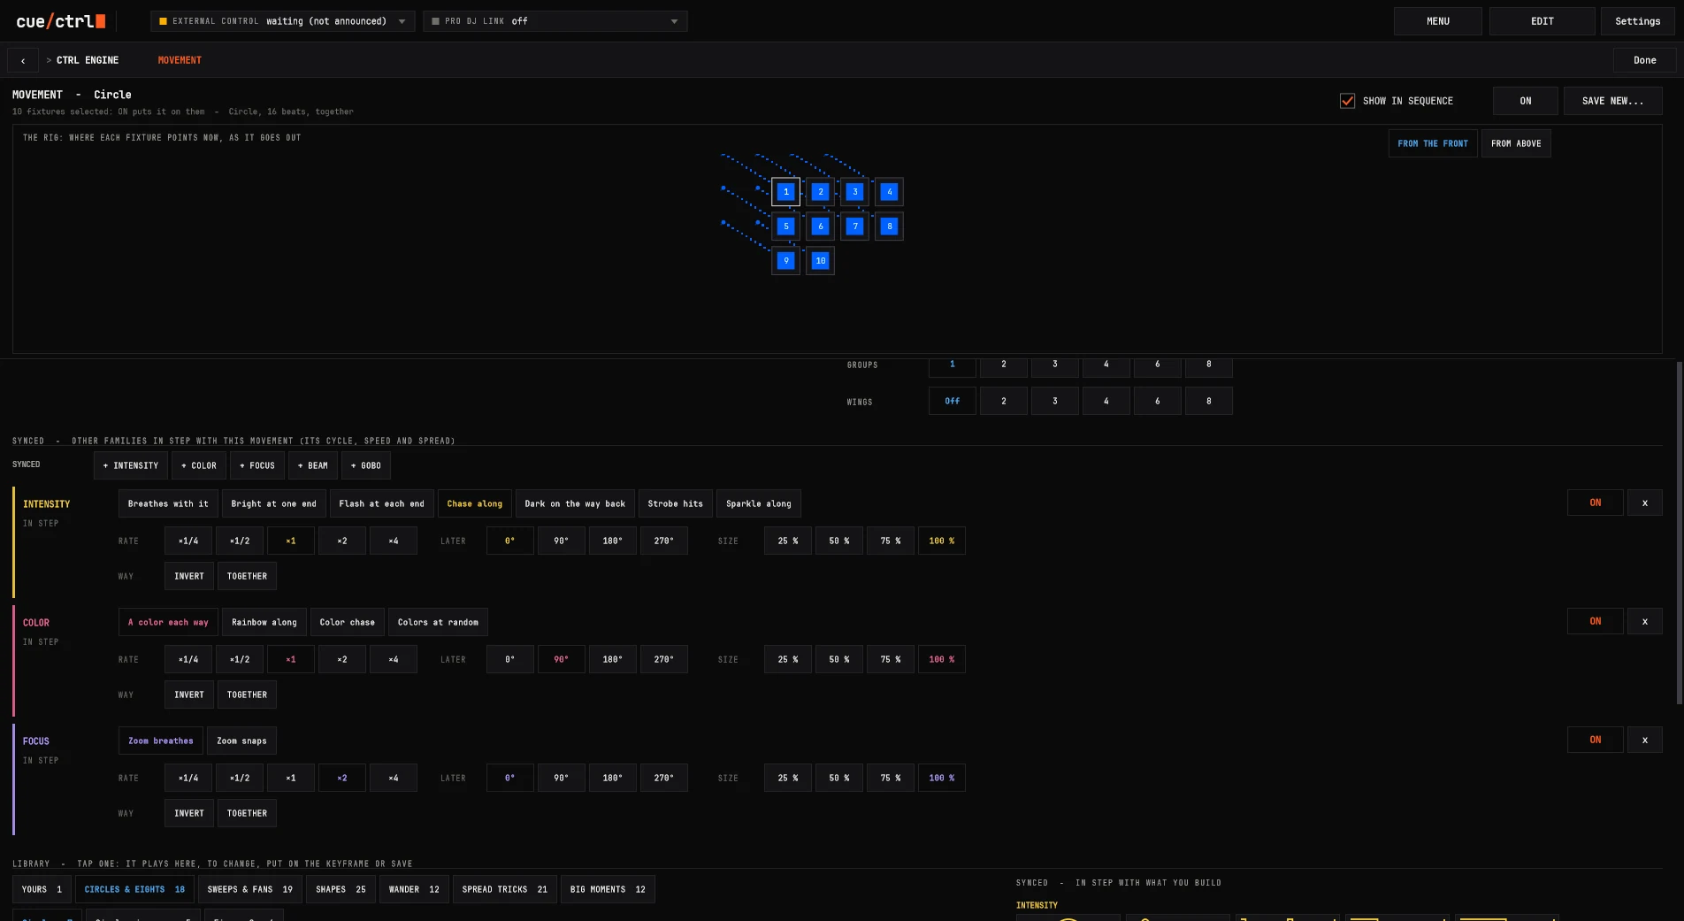Select fixture 6 in the rig view
The height and width of the screenshot is (921, 1684).
pos(820,226)
